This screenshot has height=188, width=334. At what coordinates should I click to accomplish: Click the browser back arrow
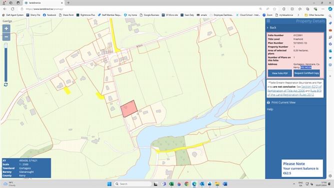click(x=5, y=9)
